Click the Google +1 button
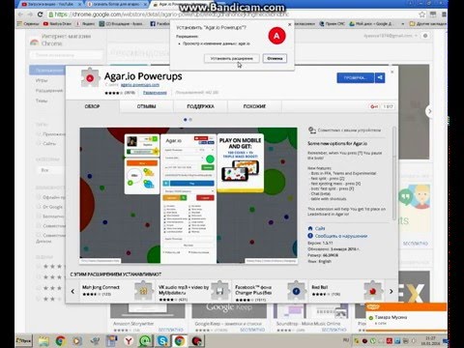 pyautogui.click(x=375, y=106)
